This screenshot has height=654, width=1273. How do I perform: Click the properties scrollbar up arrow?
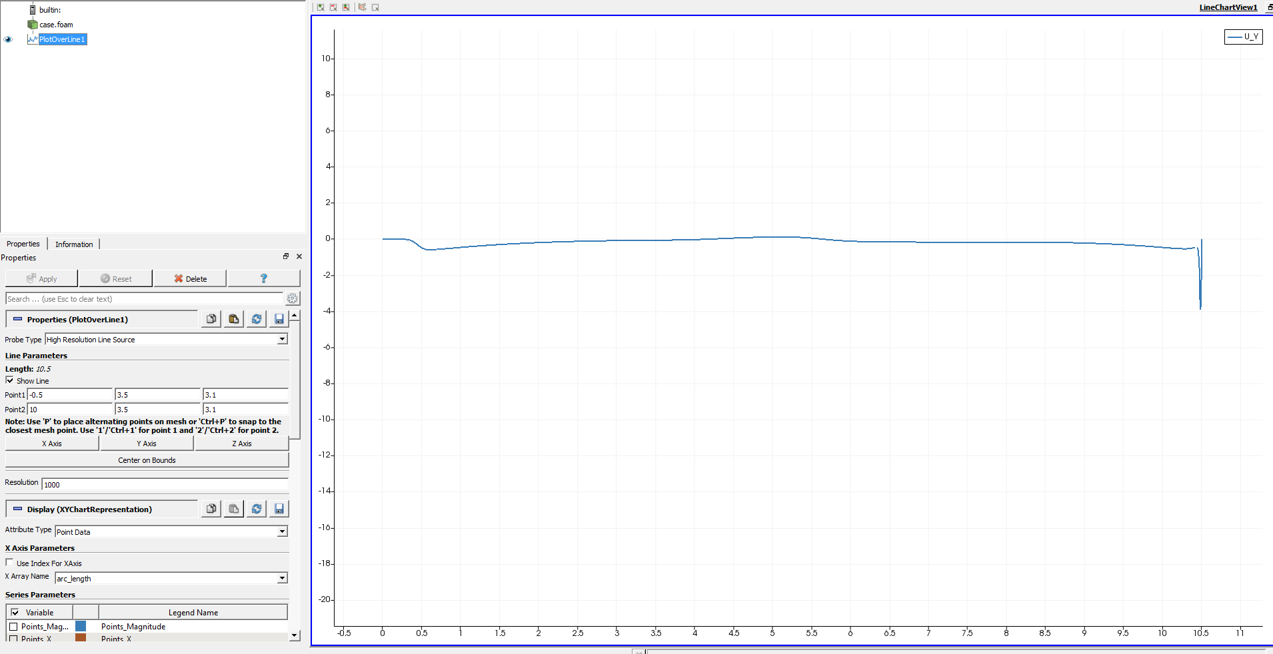tap(295, 315)
